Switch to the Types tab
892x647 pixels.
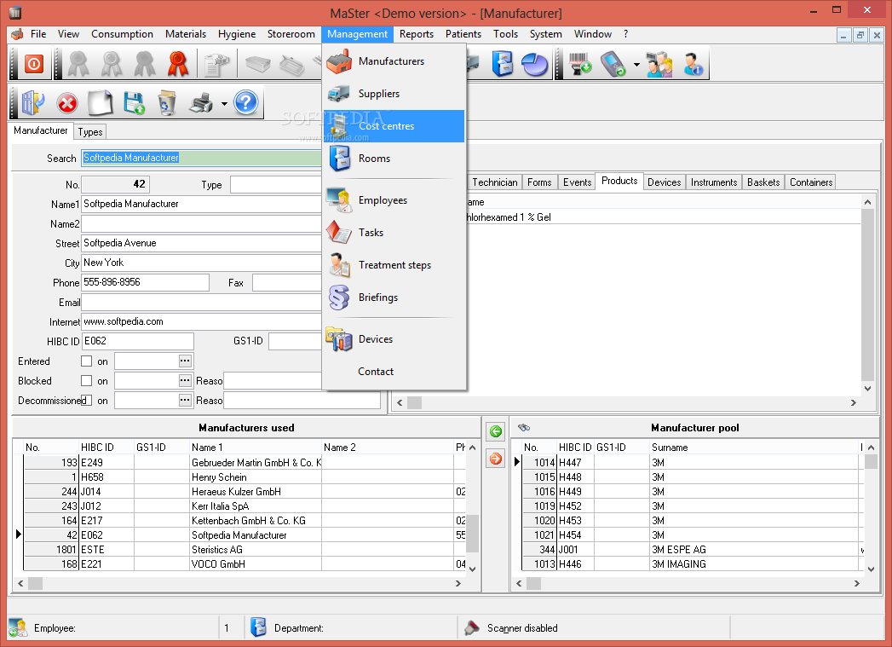pos(90,132)
